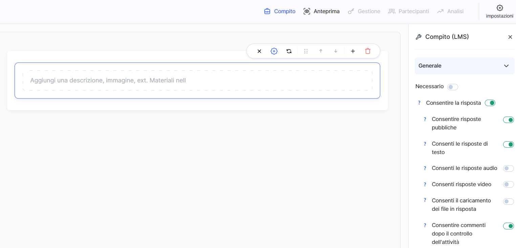Switch to the Compito tab

280,11
